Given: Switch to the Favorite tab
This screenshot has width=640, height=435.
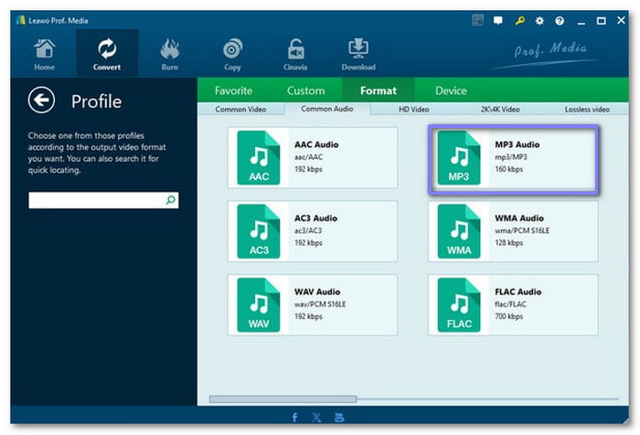Looking at the screenshot, I should tap(233, 90).
